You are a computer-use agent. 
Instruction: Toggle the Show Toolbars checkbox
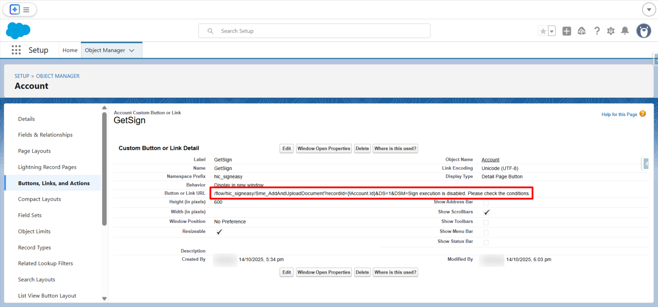pos(486,222)
